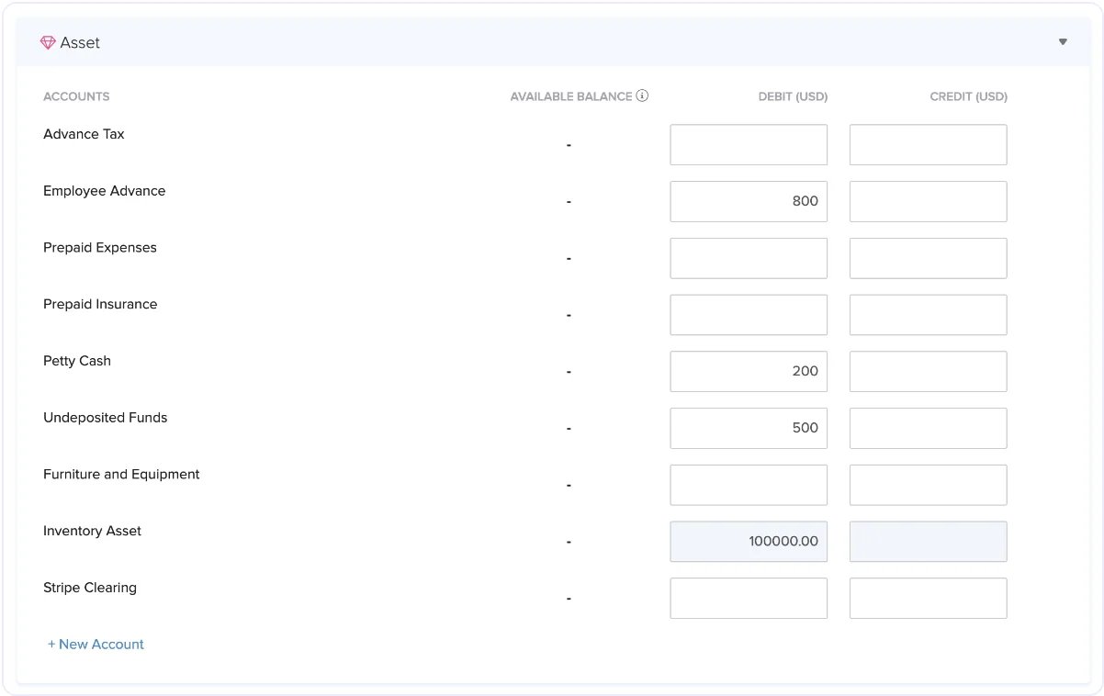Click the Employee Advance debit field
The width and height of the screenshot is (1104, 696).
(x=749, y=201)
